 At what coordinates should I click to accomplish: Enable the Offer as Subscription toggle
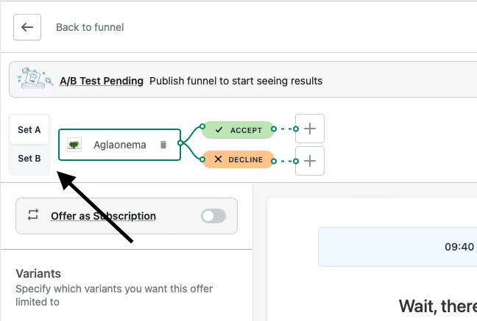click(213, 216)
